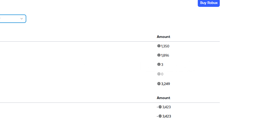Click the Robux icon beside amount 3
This screenshot has height=127, width=259.
tap(159, 64)
